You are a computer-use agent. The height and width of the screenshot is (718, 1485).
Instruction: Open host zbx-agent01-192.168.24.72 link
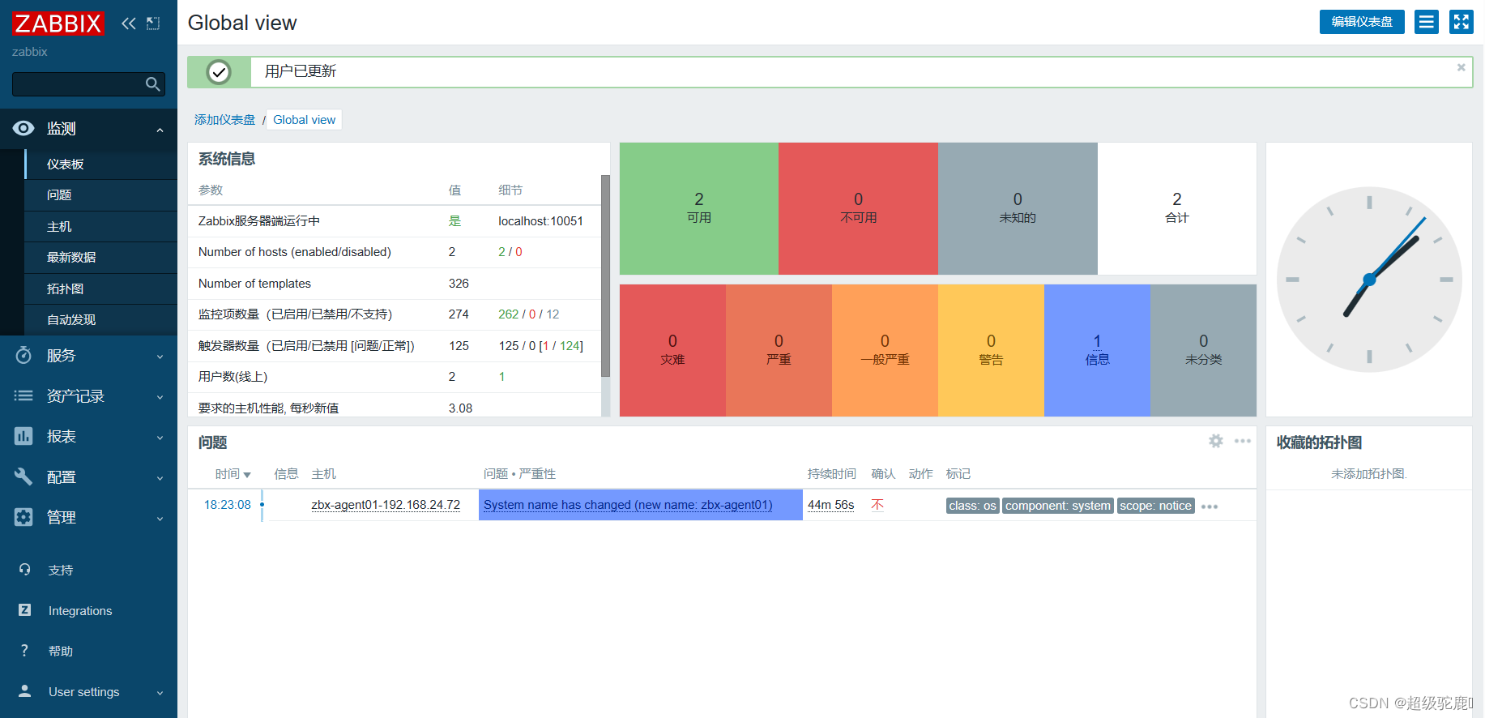386,505
